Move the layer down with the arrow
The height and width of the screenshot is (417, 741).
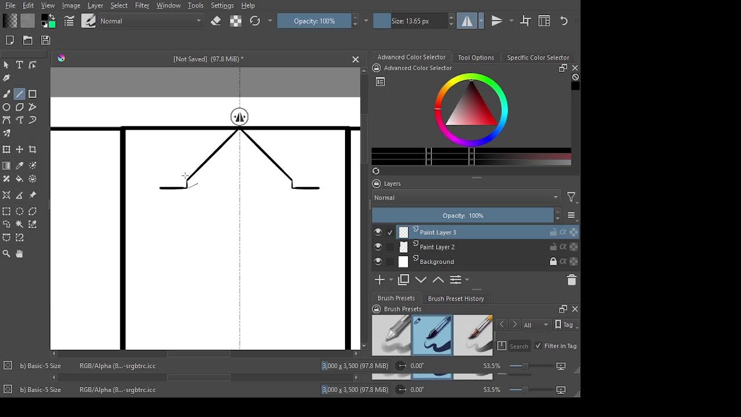point(421,280)
